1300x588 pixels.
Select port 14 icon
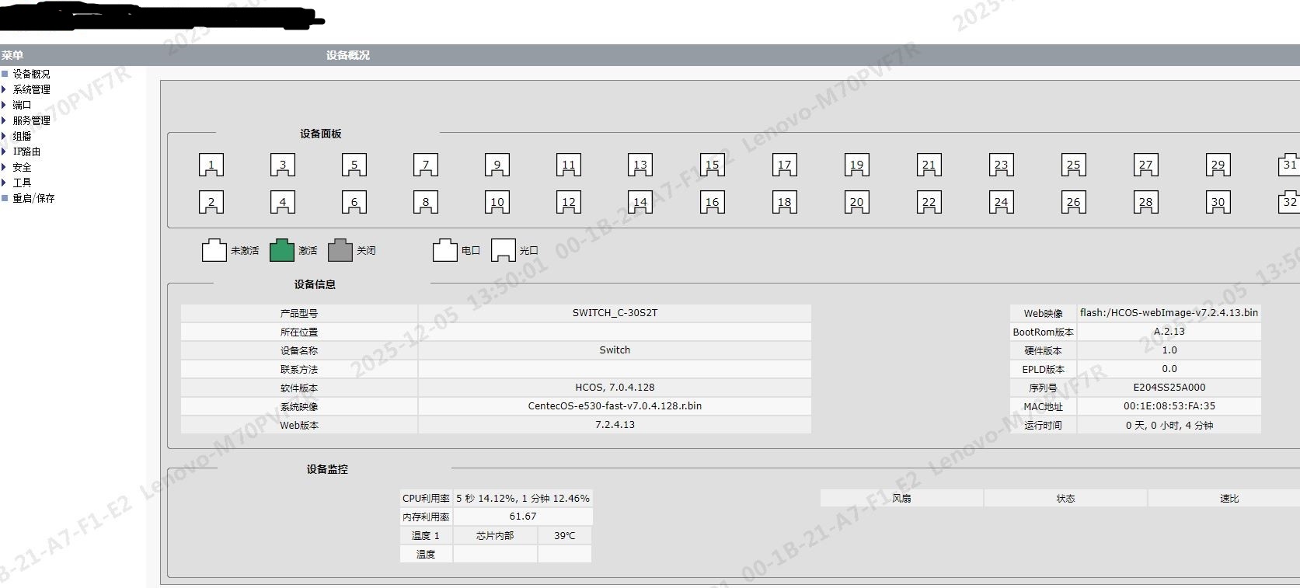point(640,202)
